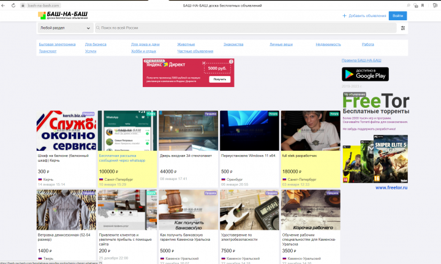Open the Частные объявления category

pos(195,51)
